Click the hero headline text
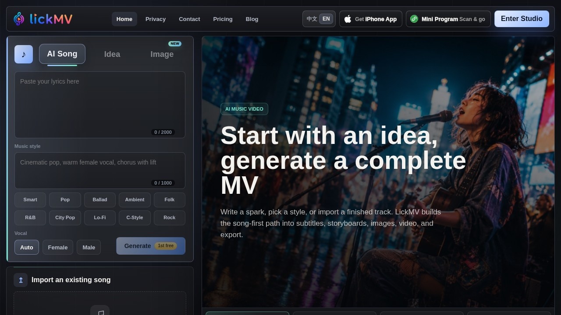This screenshot has width=561, height=315. click(343, 161)
